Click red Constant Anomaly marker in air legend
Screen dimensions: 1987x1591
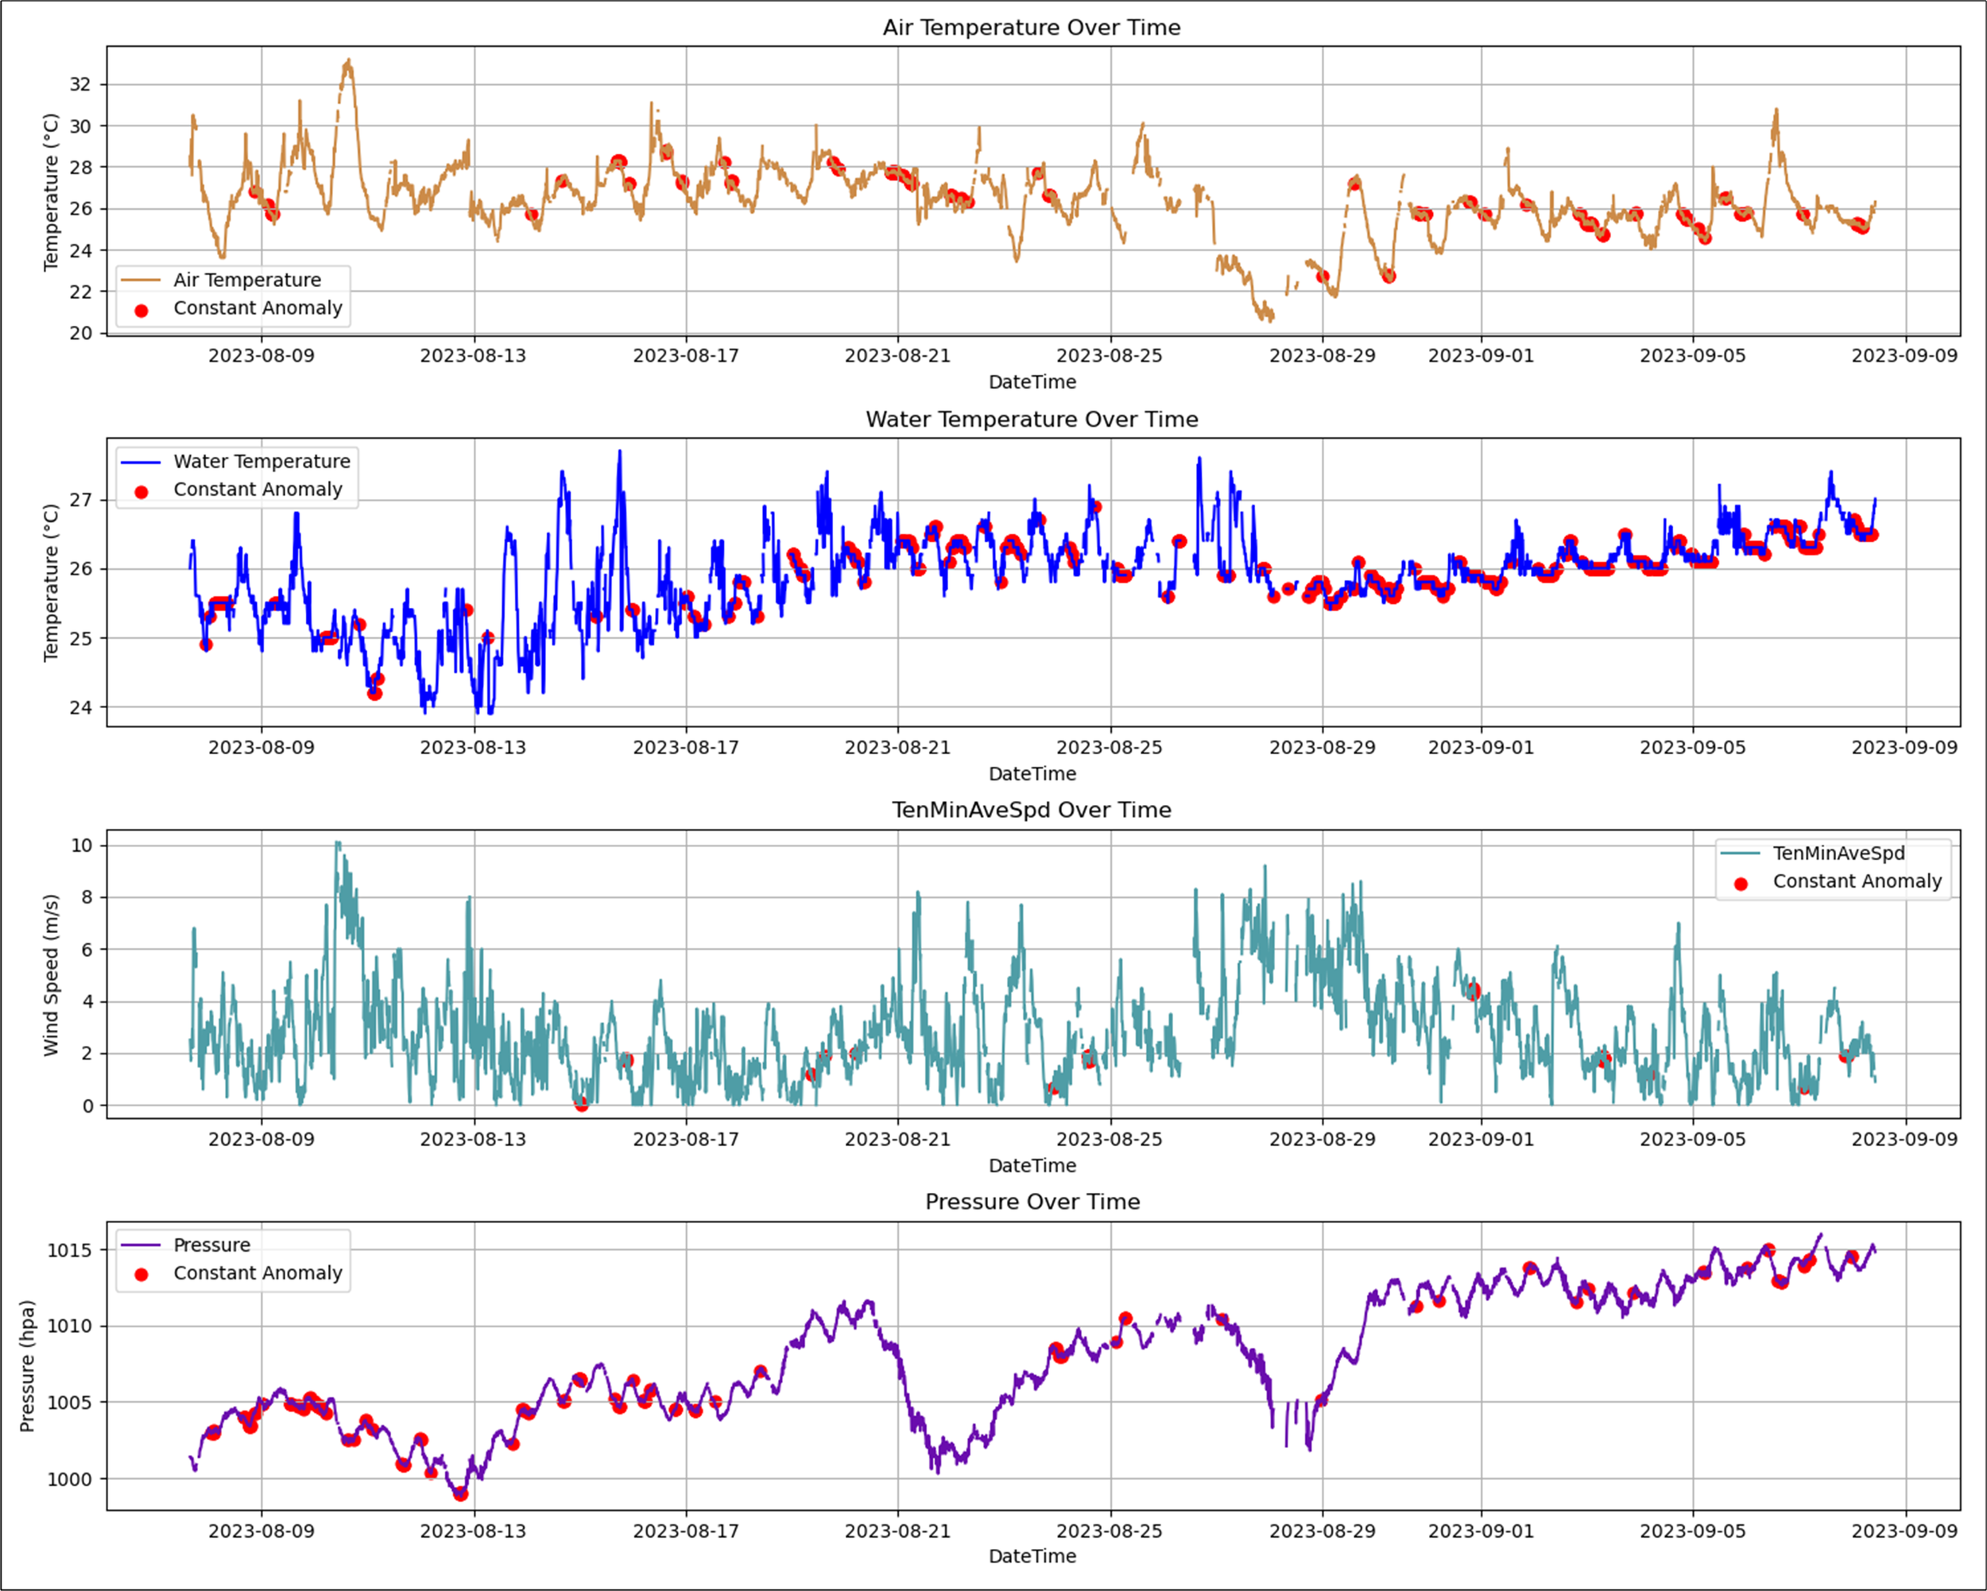coord(141,311)
